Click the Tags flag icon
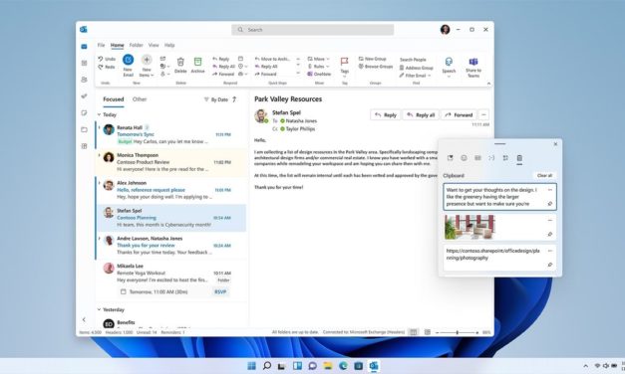Screen dimensions: 625x374 tap(344, 62)
